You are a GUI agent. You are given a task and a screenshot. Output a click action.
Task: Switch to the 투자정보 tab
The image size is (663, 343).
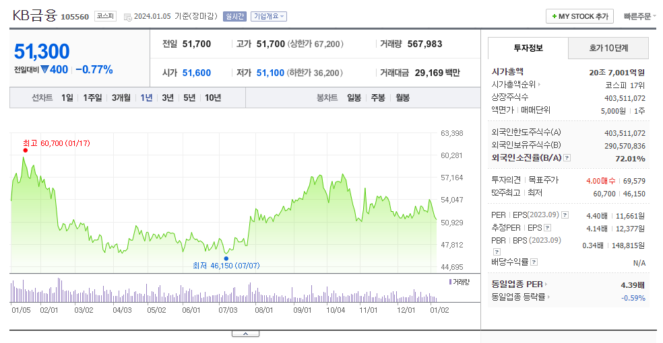click(528, 48)
